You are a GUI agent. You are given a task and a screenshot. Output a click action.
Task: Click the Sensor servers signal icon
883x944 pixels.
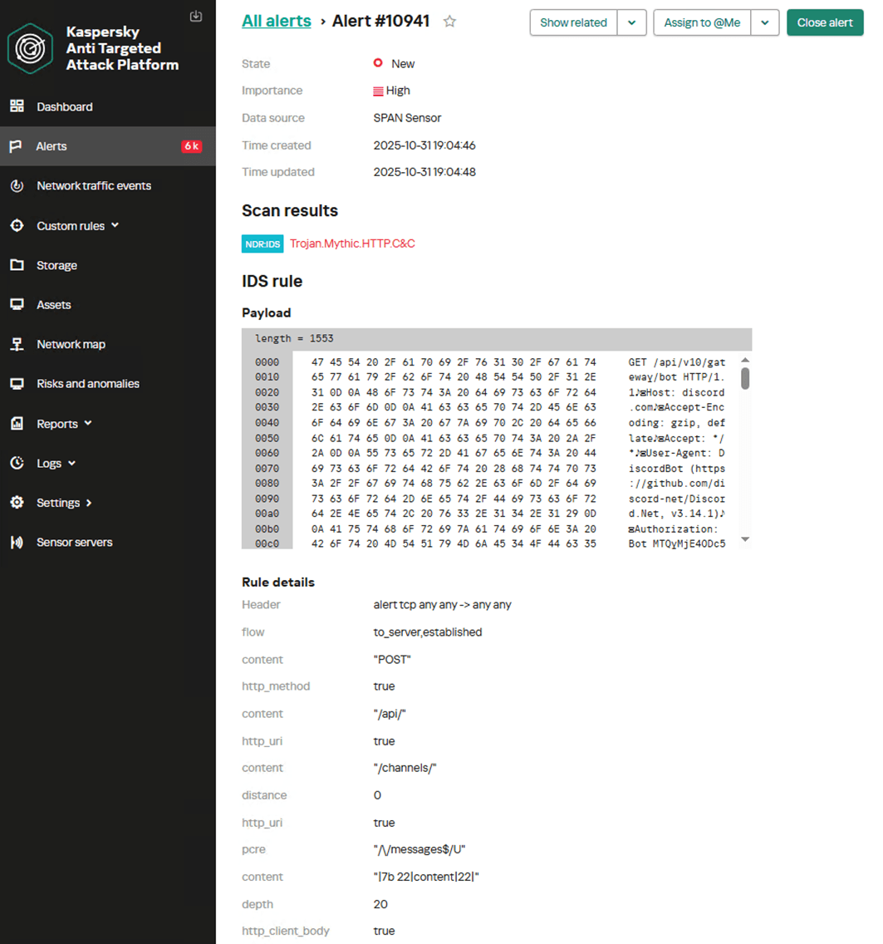[17, 542]
